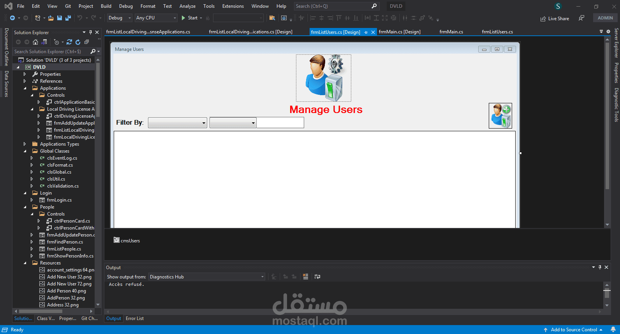Viewport: 620px width, 334px height.
Task: Click the signed-in account avatar S
Action: [558, 6]
